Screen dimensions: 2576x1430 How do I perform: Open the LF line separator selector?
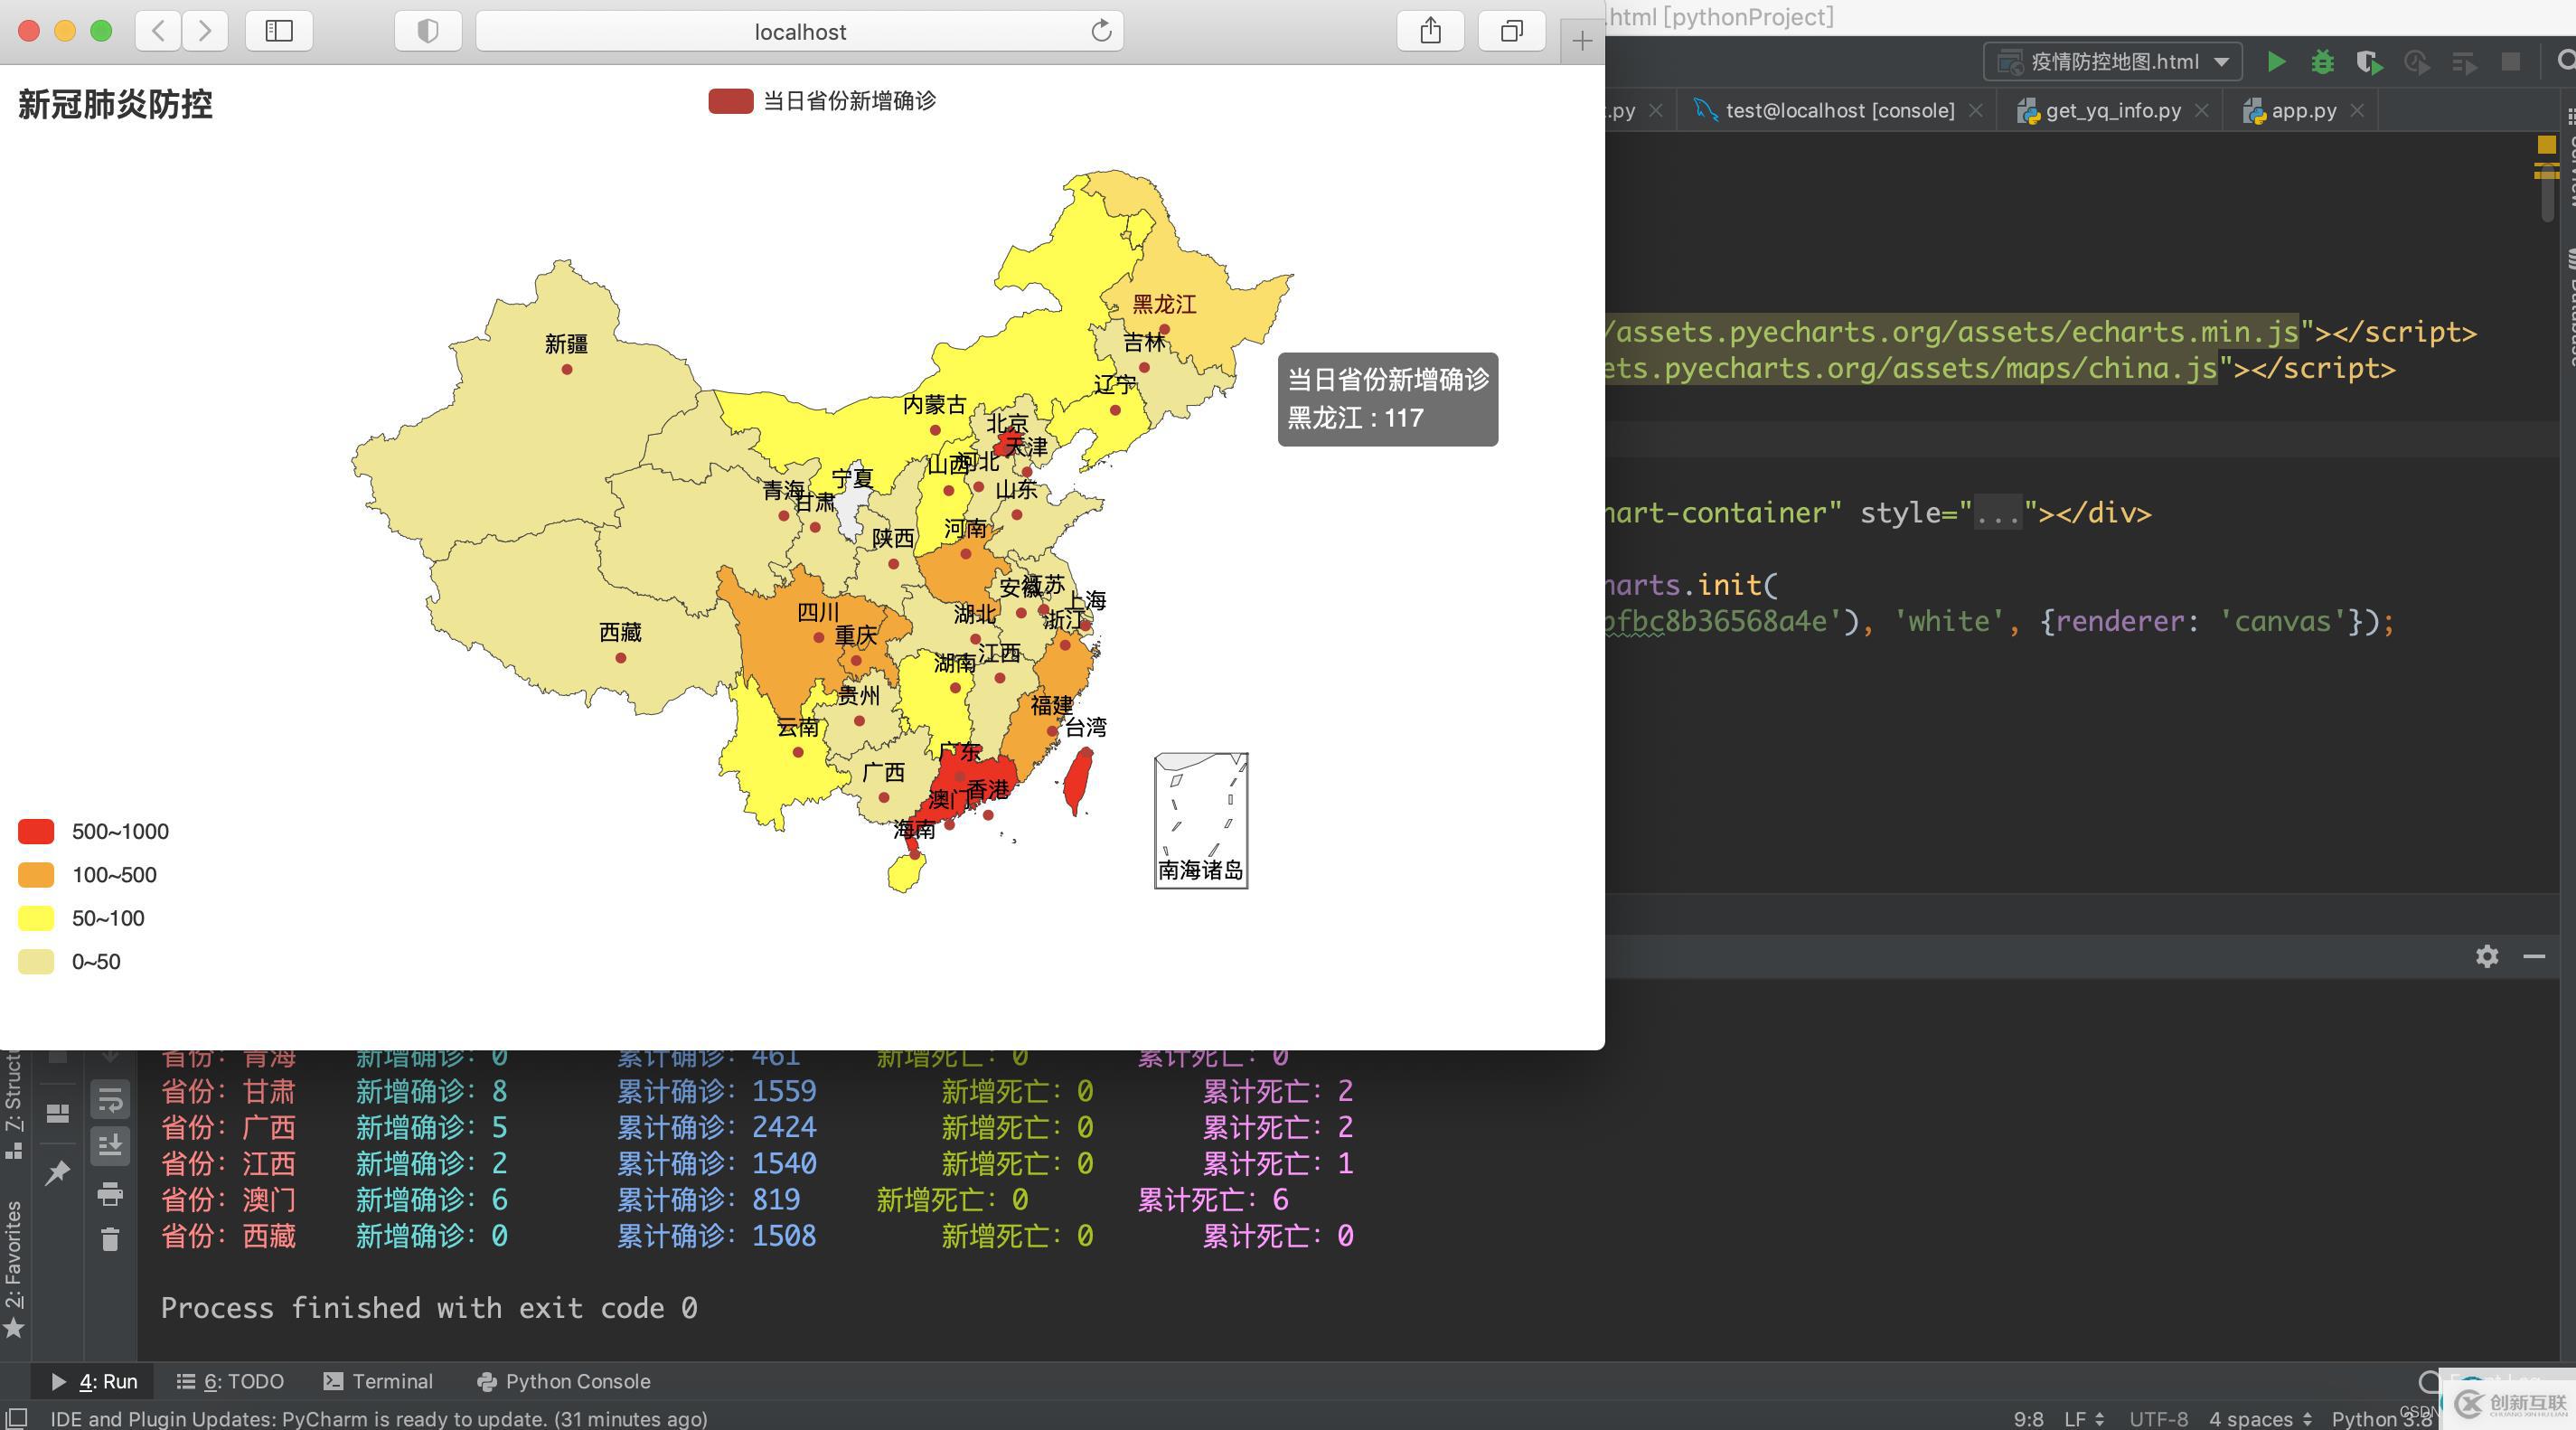2084,1419
